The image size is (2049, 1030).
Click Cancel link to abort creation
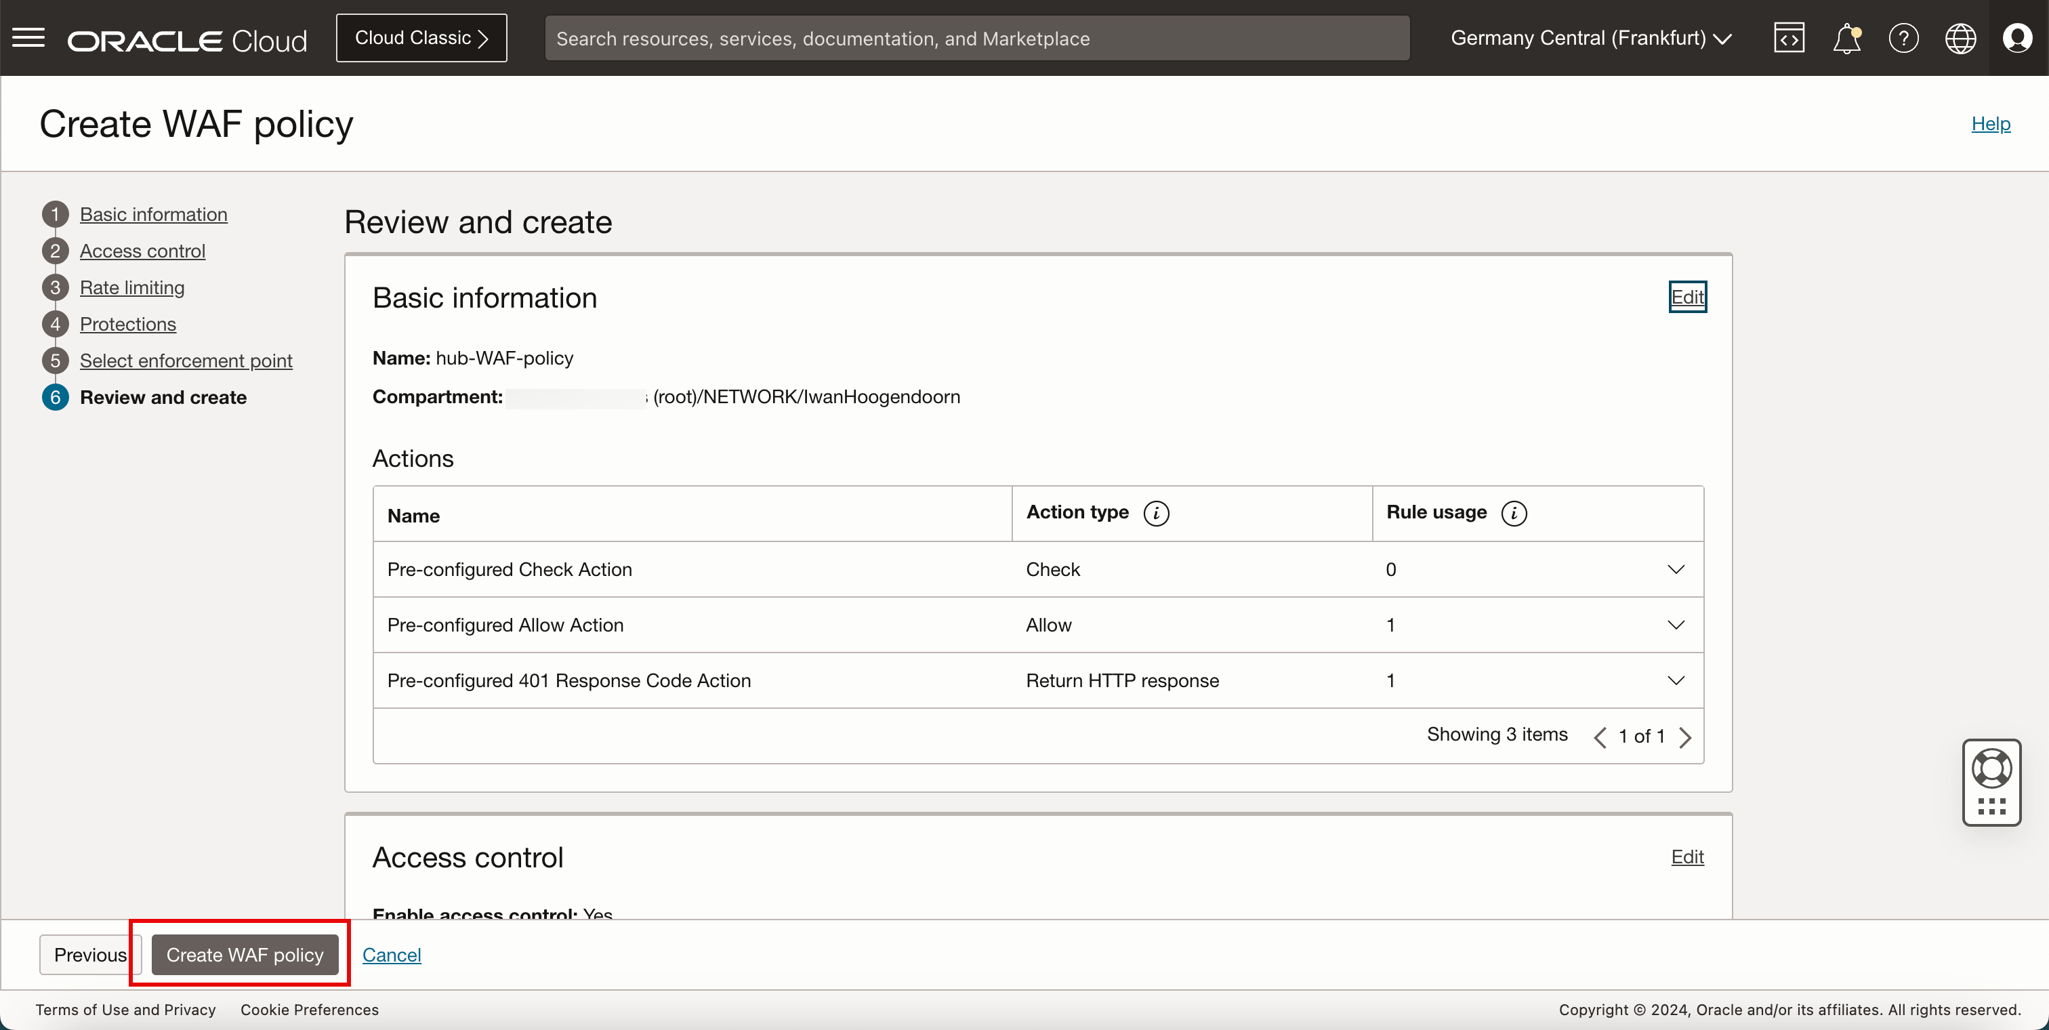392,954
